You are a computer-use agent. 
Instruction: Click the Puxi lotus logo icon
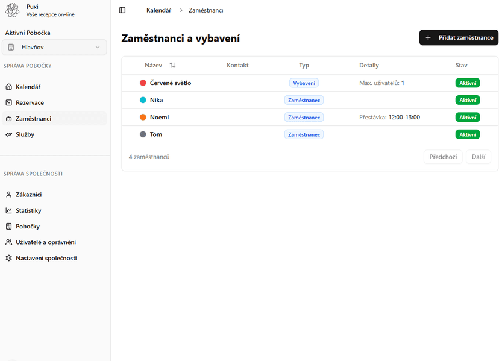13,10
